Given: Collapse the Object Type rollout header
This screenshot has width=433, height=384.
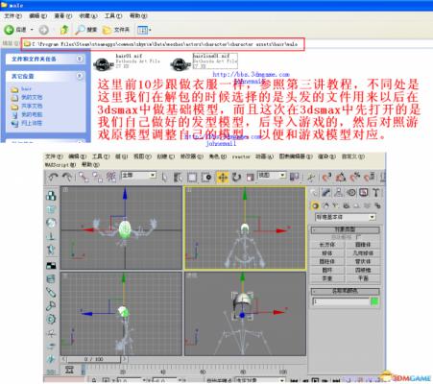Looking at the screenshot, I should 345,229.
